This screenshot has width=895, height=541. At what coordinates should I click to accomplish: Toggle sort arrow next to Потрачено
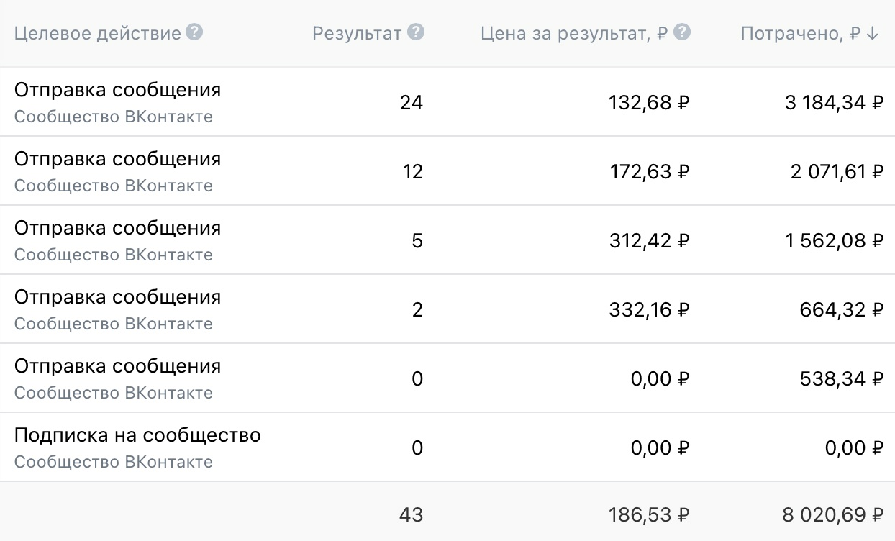[x=873, y=34]
